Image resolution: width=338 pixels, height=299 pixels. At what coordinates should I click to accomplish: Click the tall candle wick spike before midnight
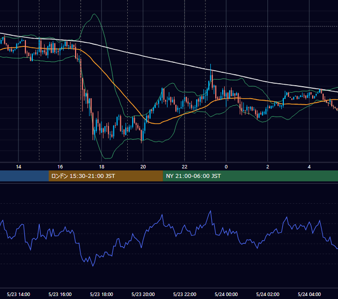(211, 69)
